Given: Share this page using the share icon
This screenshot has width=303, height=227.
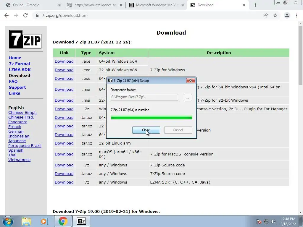Looking at the screenshot, I should 266,15.
